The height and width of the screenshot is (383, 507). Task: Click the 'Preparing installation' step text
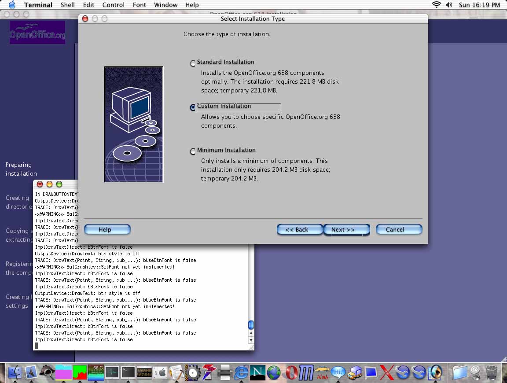tap(21, 169)
